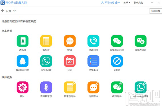The height and width of the screenshot is (107, 162).
Task: Expand the user account dropdown arrow
Action: point(119,3)
